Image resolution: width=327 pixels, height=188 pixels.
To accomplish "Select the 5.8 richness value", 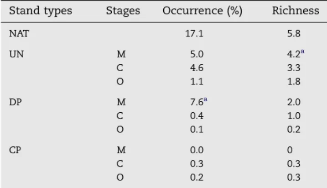I will pyautogui.click(x=294, y=34).
